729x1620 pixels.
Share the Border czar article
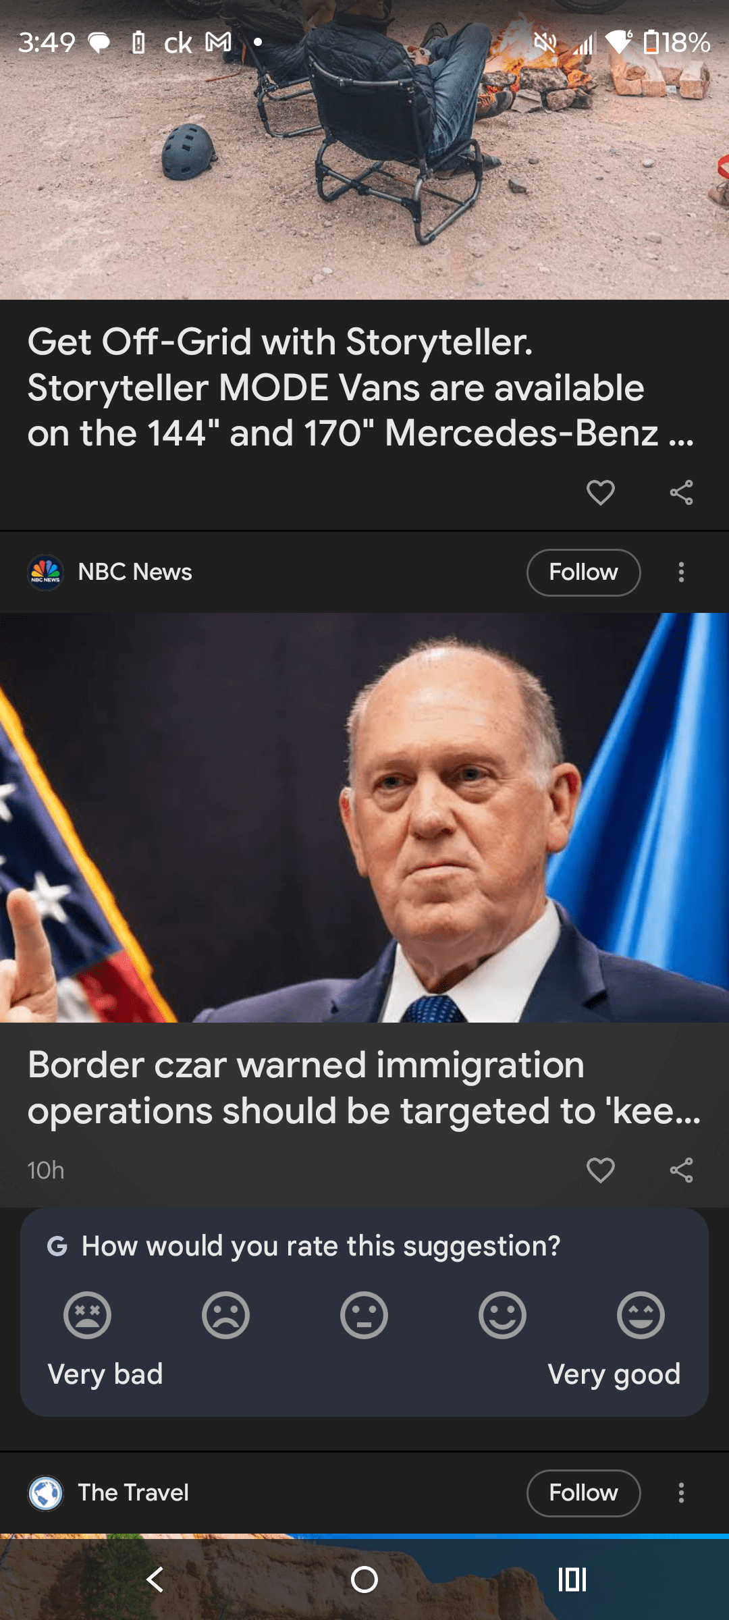point(681,1170)
